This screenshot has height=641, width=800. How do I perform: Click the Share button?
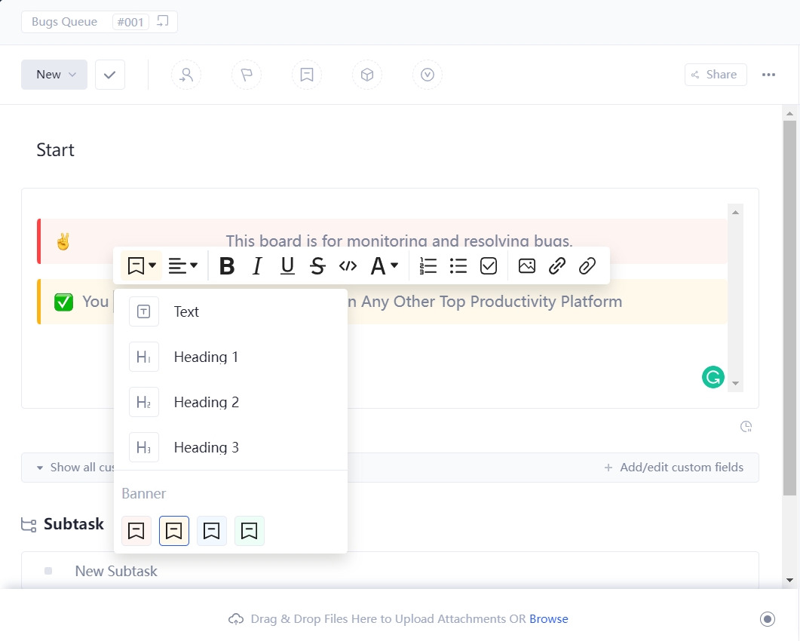point(715,75)
